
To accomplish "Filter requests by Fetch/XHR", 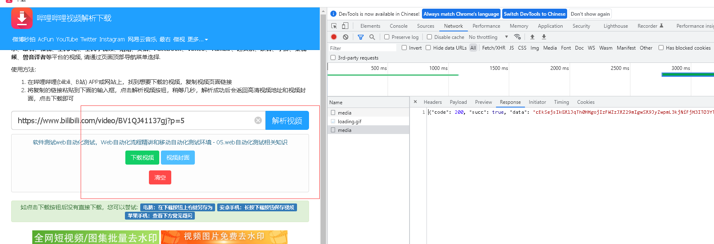I will 494,48.
